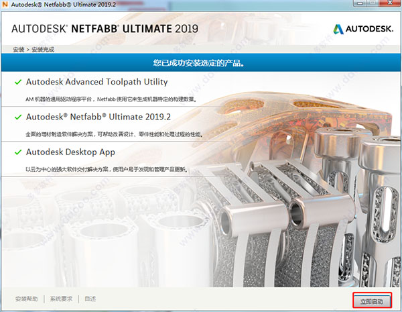Click green checkmark beside Netfabb Ultimate 2019.2

pyautogui.click(x=18, y=117)
